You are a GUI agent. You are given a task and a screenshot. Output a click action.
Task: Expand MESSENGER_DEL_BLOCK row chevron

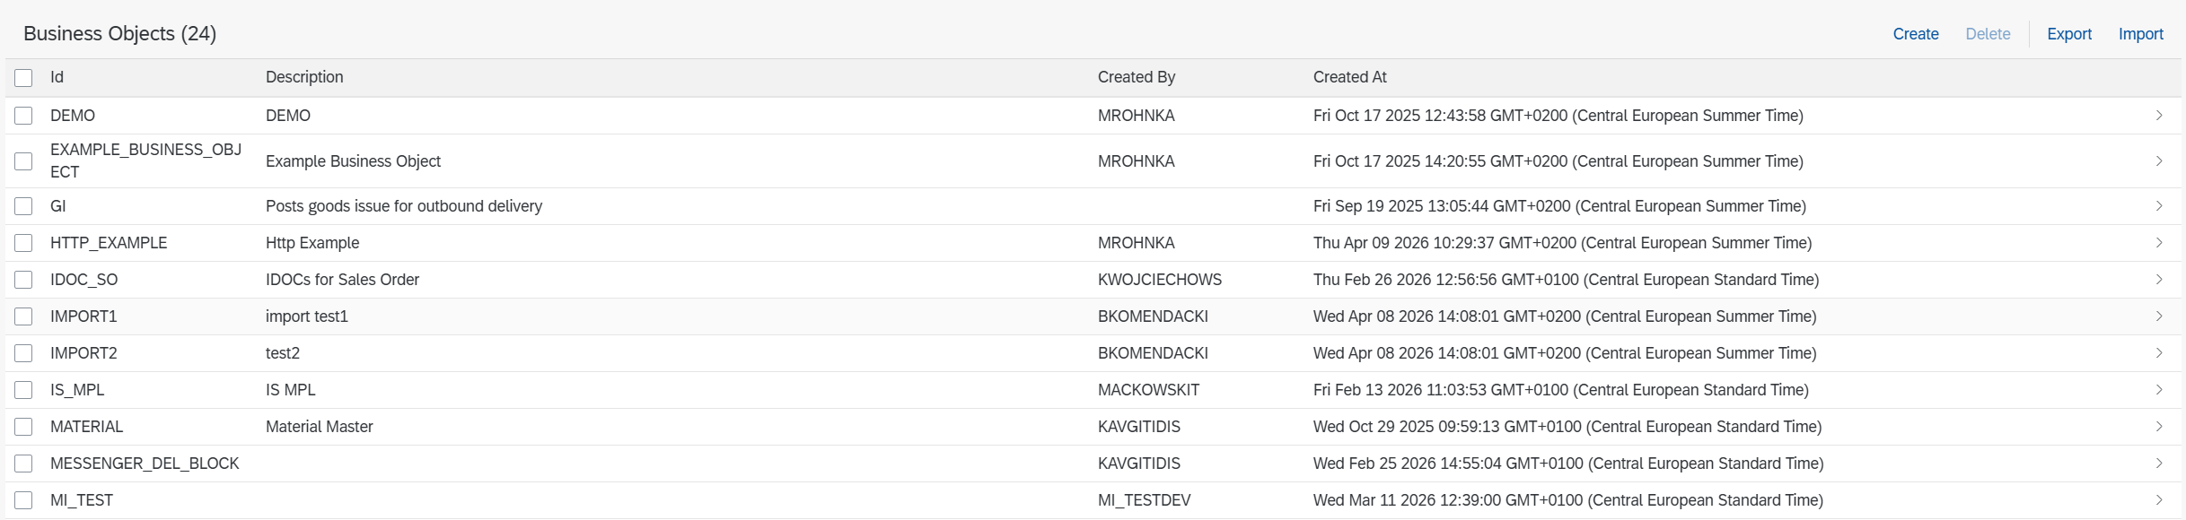(2159, 464)
